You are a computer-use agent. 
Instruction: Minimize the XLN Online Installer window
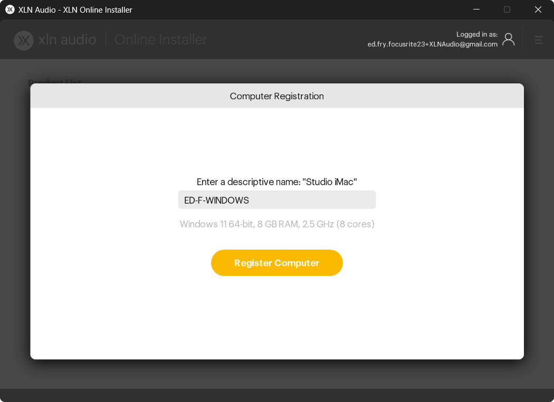pos(476,9)
